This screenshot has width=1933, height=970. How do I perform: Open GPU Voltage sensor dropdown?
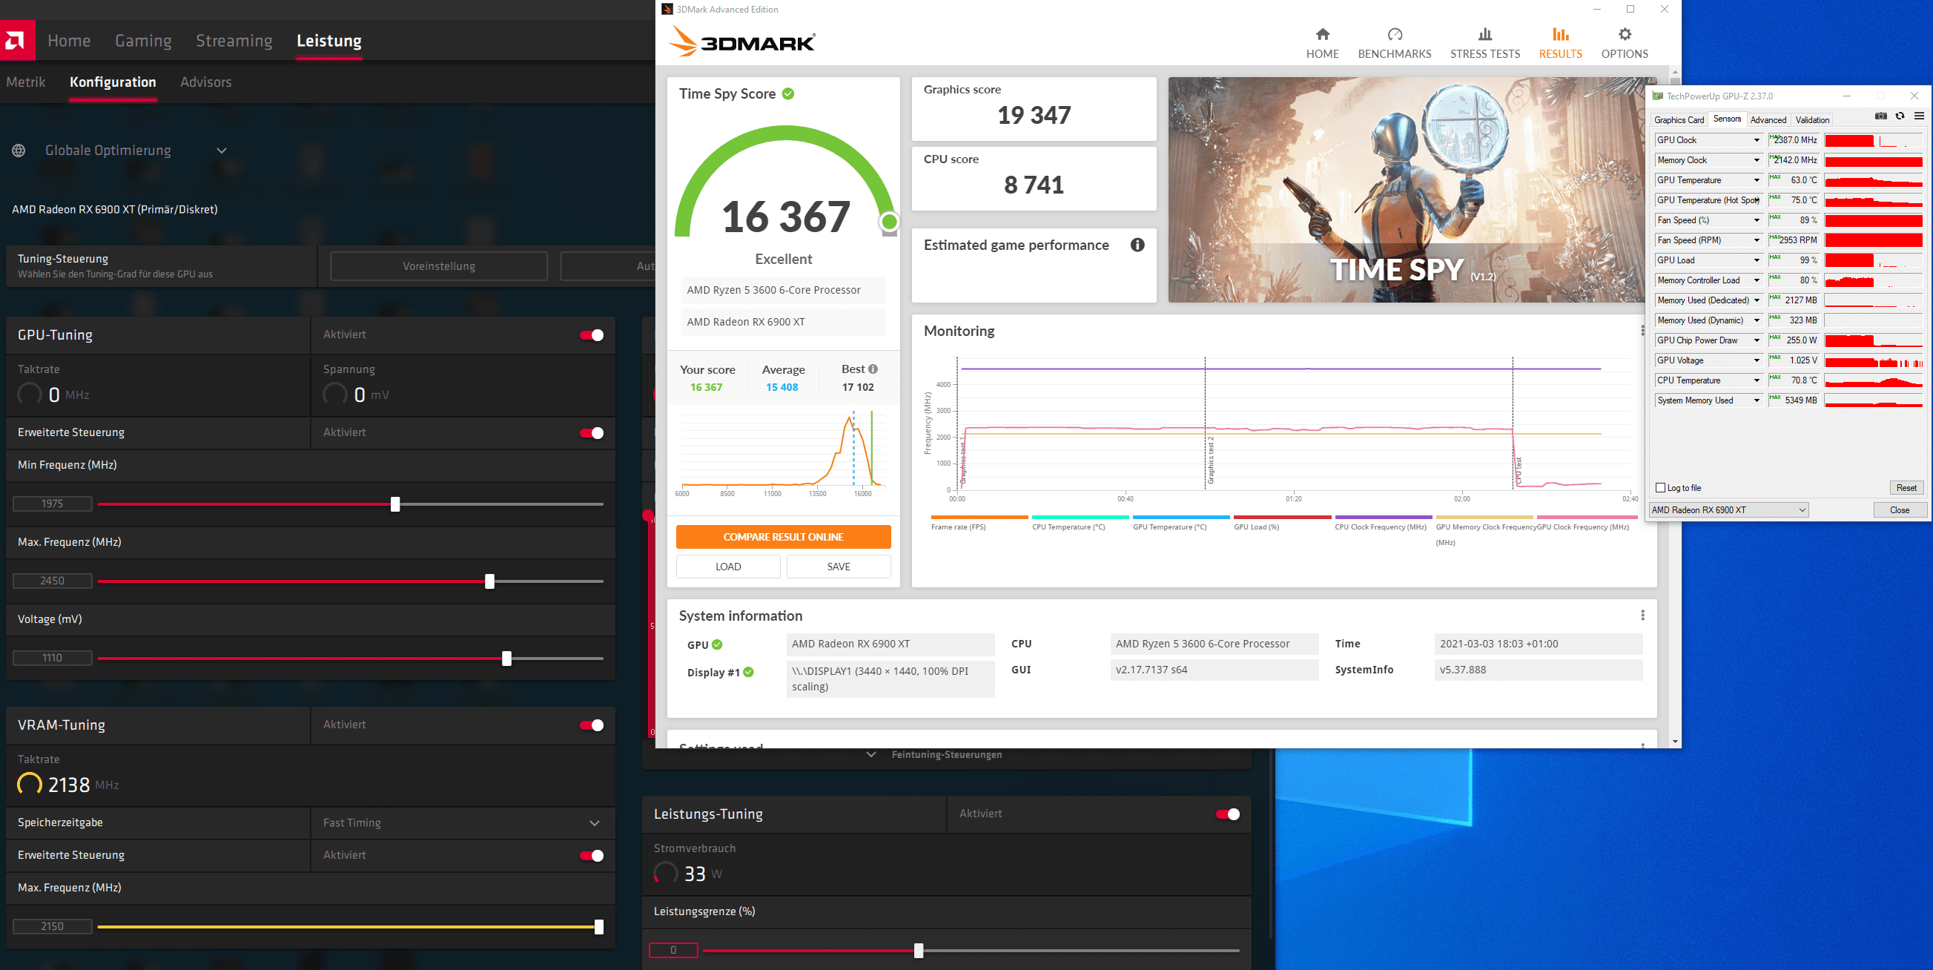(x=1756, y=360)
